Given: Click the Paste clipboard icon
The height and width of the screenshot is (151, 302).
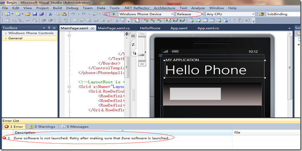Looking at the screenshot, I should (x=64, y=14).
